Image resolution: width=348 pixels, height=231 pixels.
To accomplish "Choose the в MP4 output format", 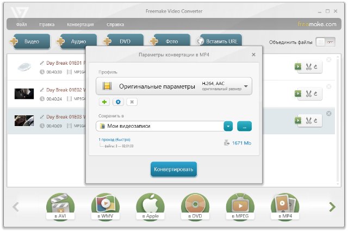I will pyautogui.click(x=285, y=207).
